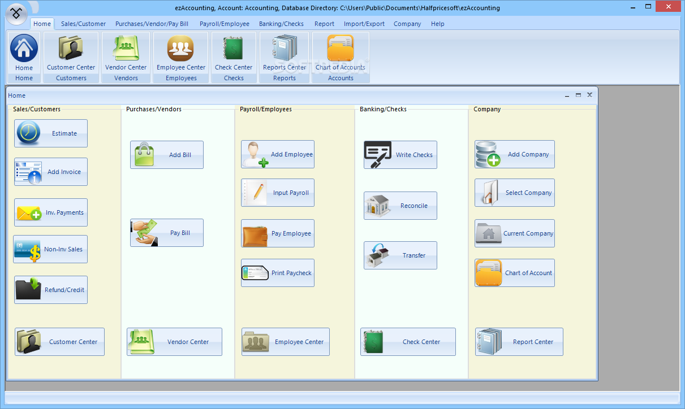Open Reports Center from ribbon toolbar
This screenshot has width=685, height=409.
[x=285, y=53]
